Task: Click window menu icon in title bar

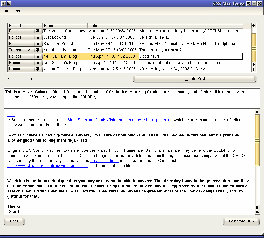Action: [x=4, y=3]
